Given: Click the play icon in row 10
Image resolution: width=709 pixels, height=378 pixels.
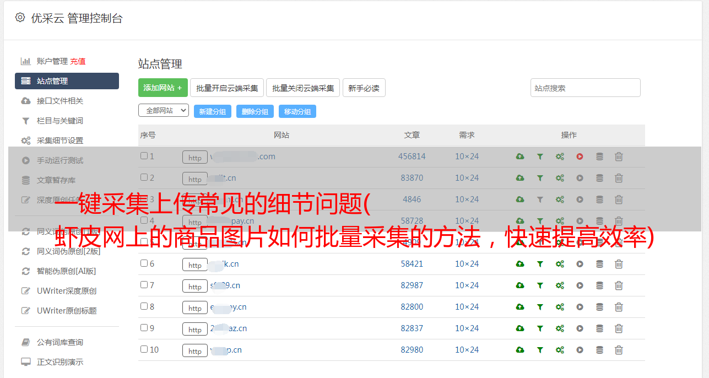Looking at the screenshot, I should pyautogui.click(x=580, y=350).
